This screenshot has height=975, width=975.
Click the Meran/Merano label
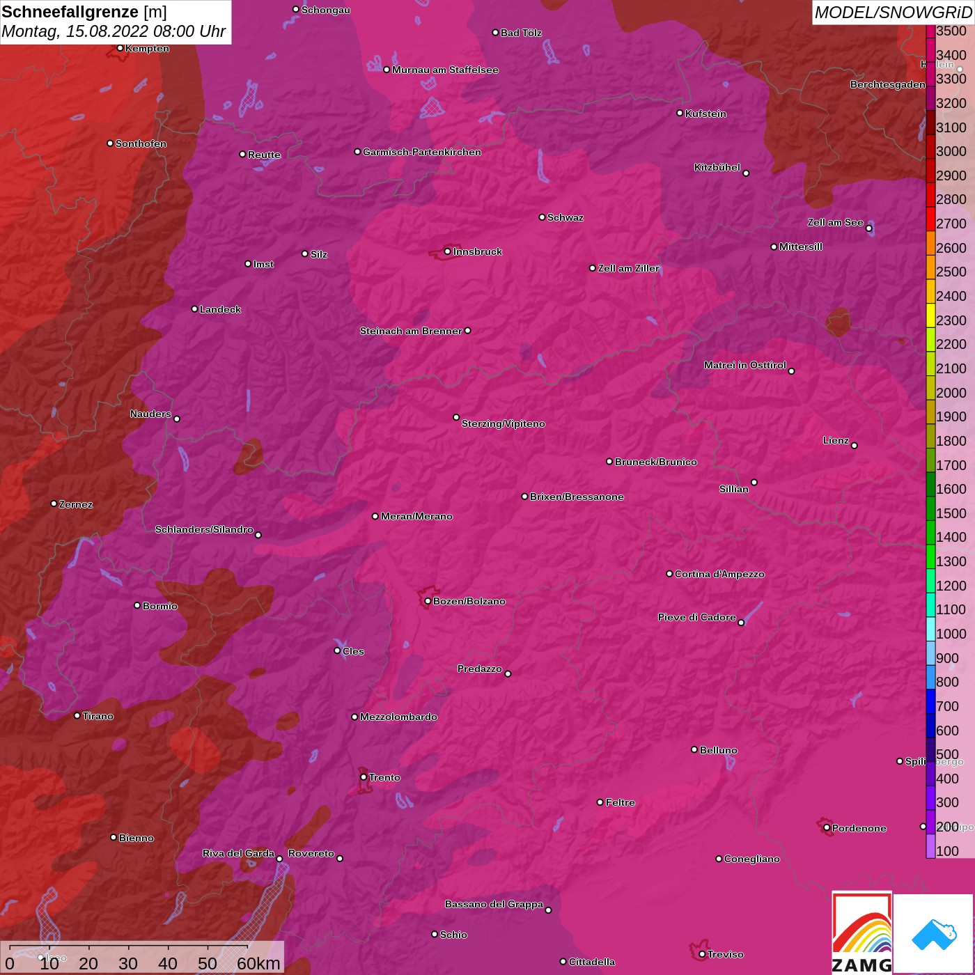[416, 516]
